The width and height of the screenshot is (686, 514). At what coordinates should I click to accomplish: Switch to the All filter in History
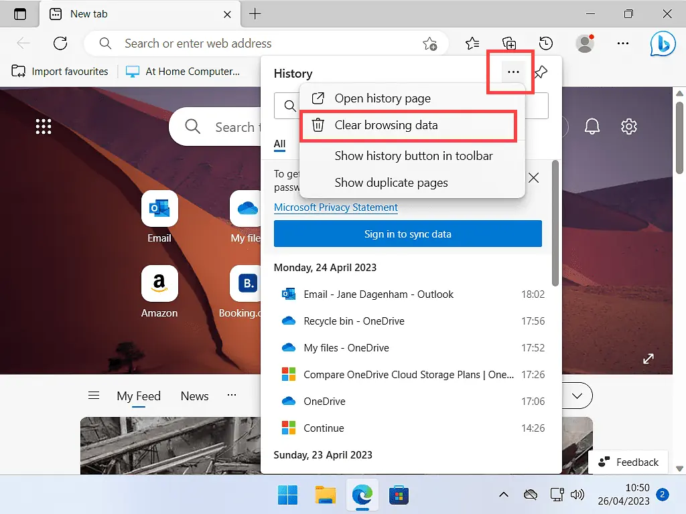279,145
